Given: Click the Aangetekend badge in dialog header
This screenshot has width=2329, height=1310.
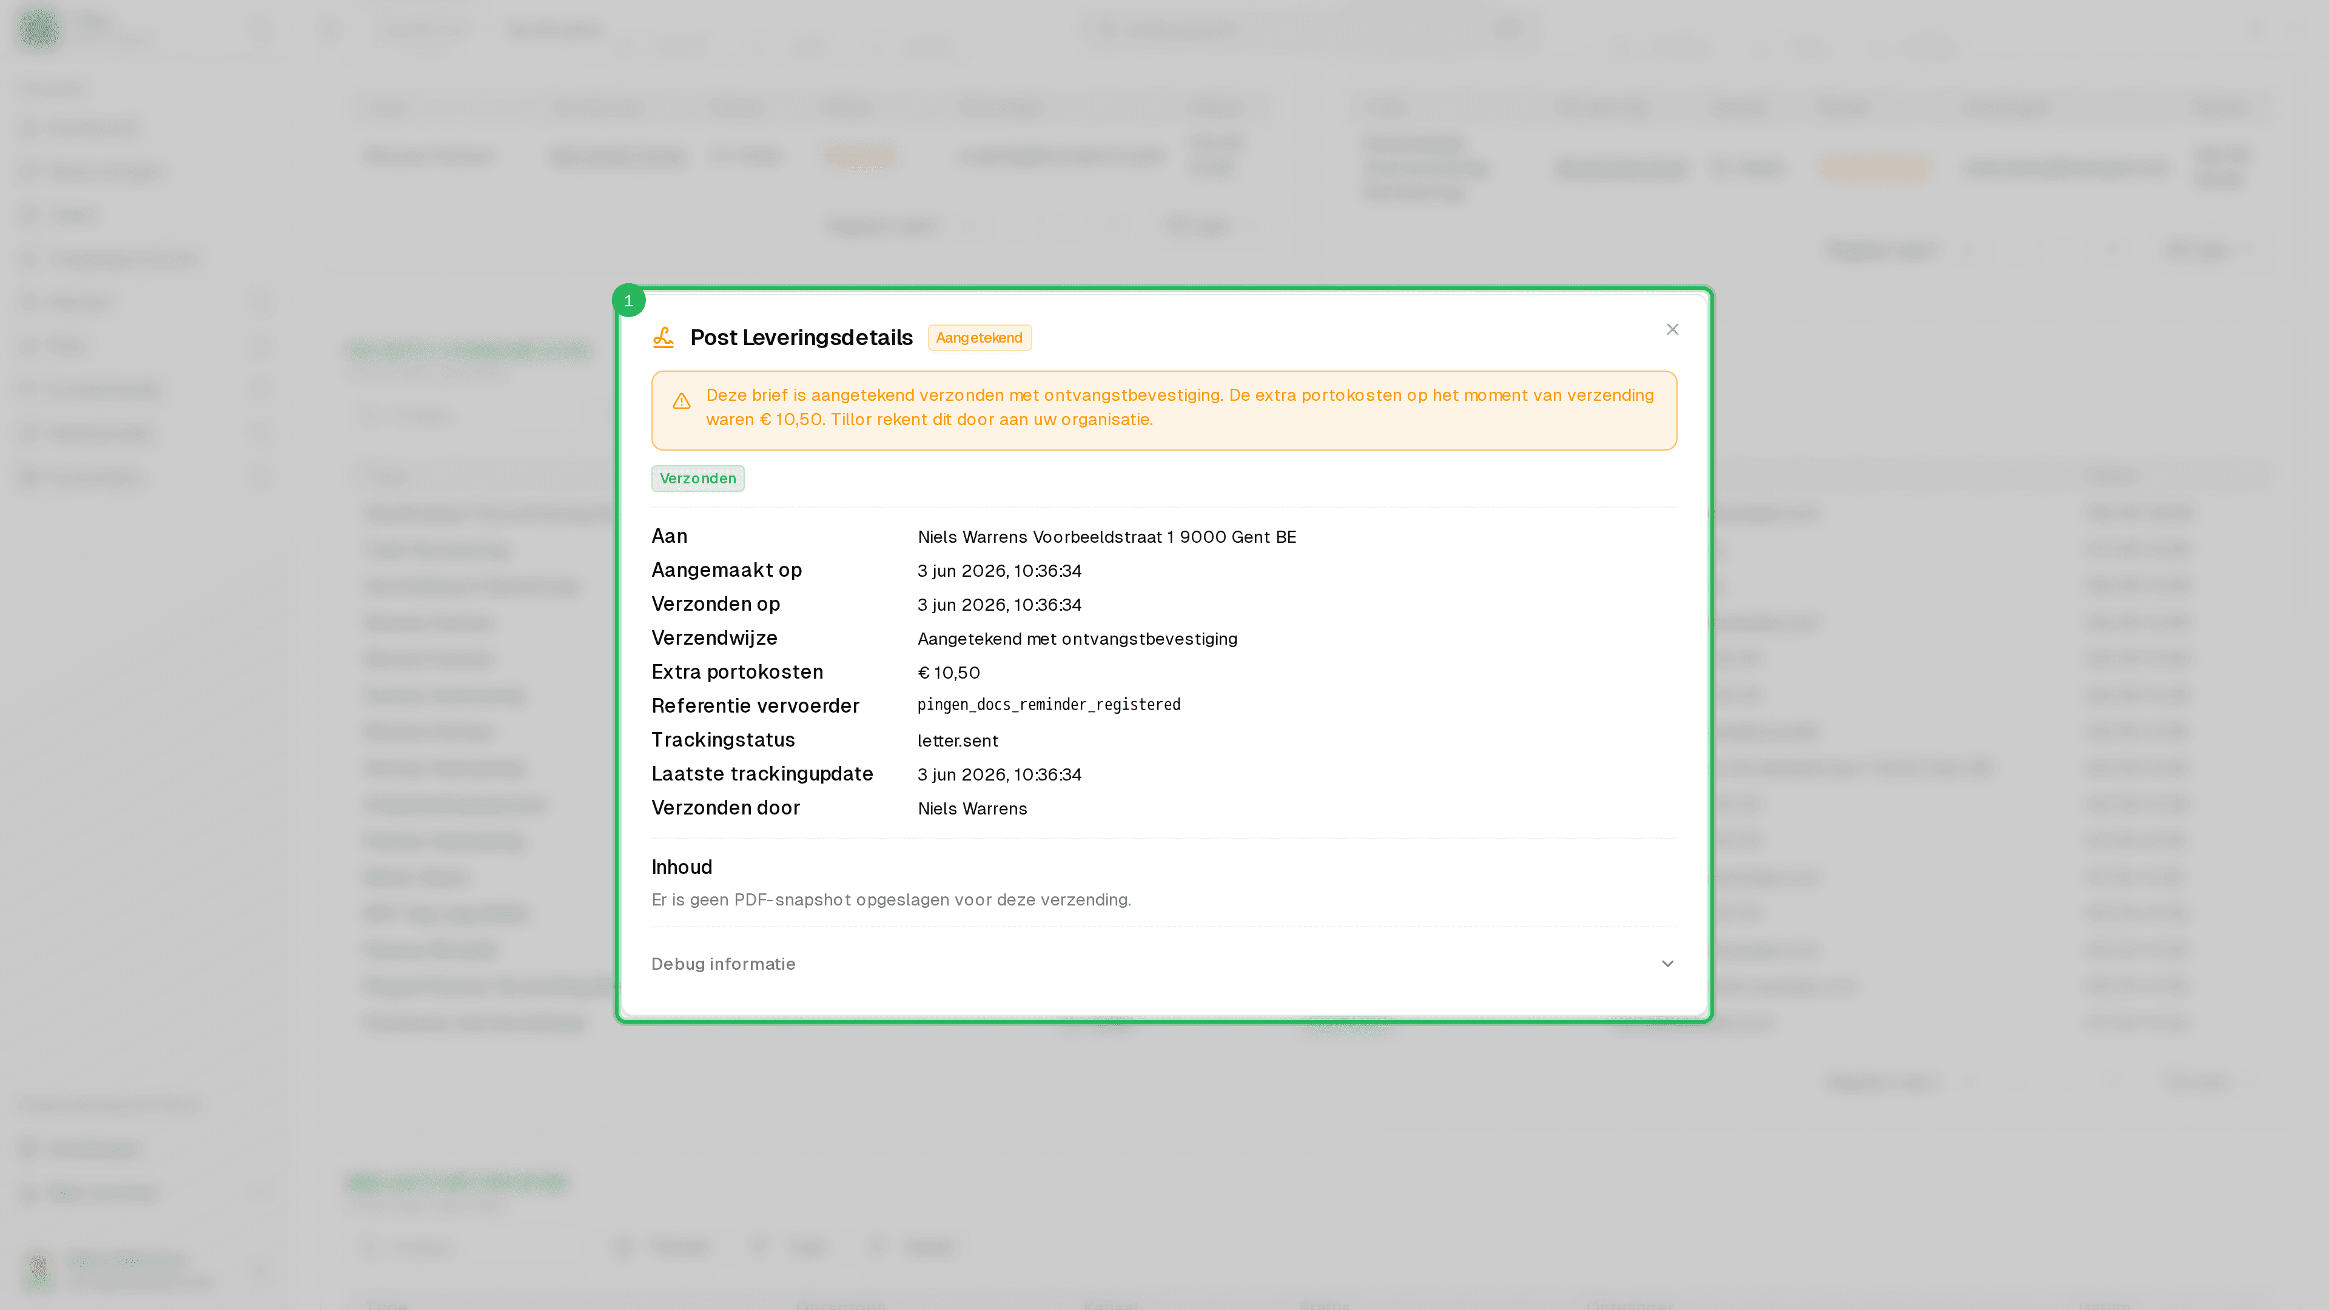Looking at the screenshot, I should pyautogui.click(x=979, y=337).
